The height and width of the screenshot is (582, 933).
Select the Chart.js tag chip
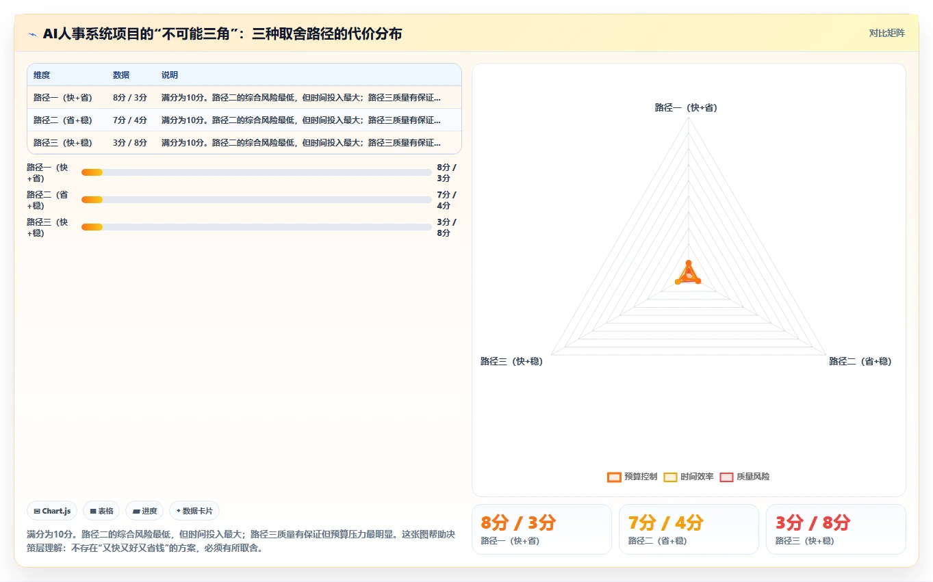coord(53,511)
